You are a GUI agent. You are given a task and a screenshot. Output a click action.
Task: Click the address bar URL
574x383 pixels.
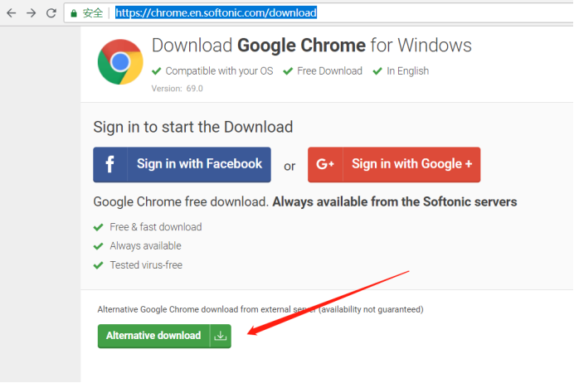pyautogui.click(x=216, y=13)
